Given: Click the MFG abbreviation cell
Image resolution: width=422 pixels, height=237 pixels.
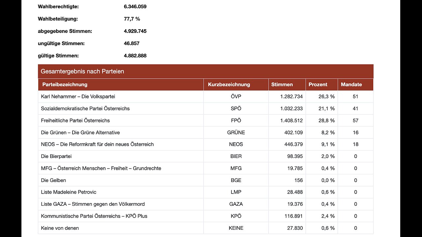Looking at the screenshot, I should [236, 168].
